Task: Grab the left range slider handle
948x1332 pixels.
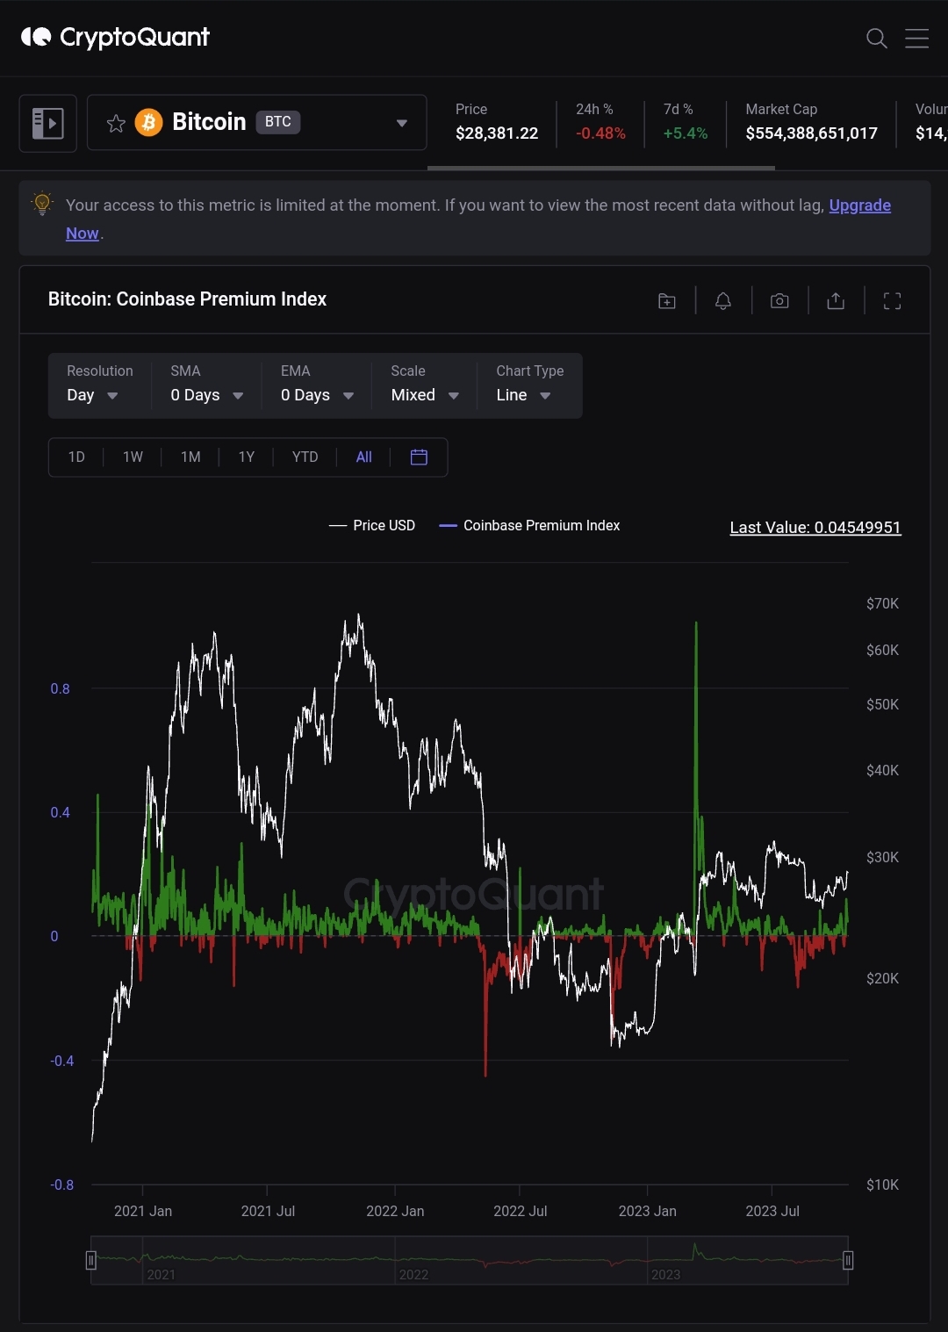Action: pyautogui.click(x=90, y=1260)
